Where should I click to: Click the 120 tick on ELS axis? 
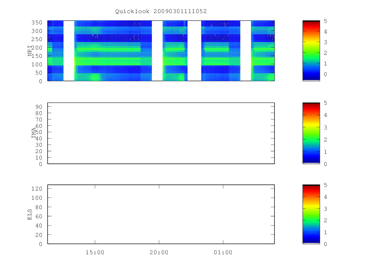coord(37,188)
